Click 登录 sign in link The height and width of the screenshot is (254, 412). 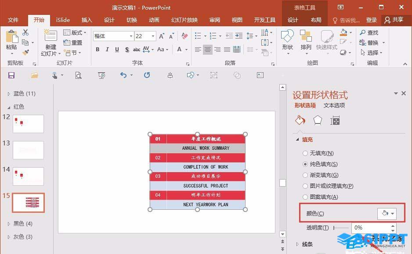372,20
